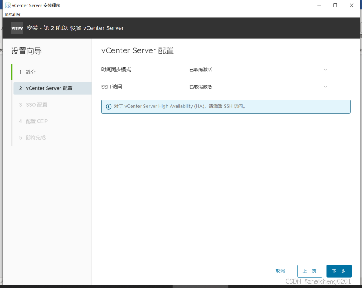Image resolution: width=362 pixels, height=288 pixels.
Task: Open the Installer menu
Action: pos(13,14)
